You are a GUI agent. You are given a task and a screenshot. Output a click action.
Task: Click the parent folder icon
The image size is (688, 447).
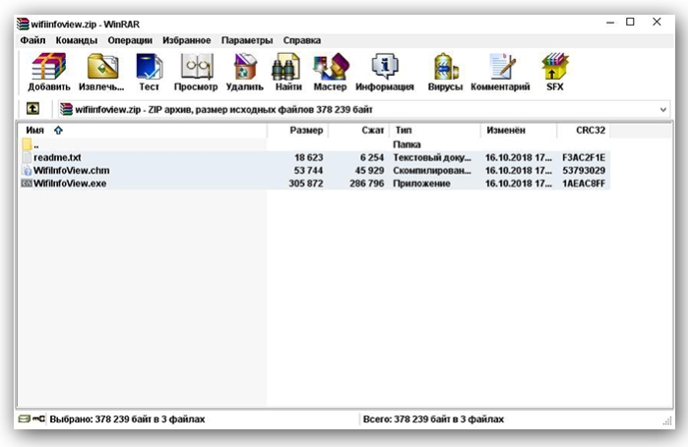pos(27,144)
